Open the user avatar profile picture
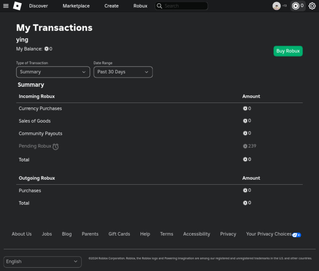 (277, 6)
